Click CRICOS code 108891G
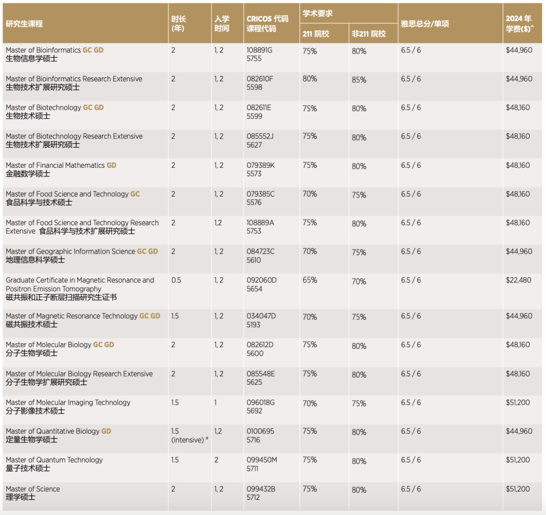The height and width of the screenshot is (515, 546). (259, 50)
